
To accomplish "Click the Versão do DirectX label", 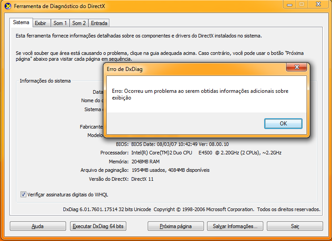I will click(x=108, y=179).
